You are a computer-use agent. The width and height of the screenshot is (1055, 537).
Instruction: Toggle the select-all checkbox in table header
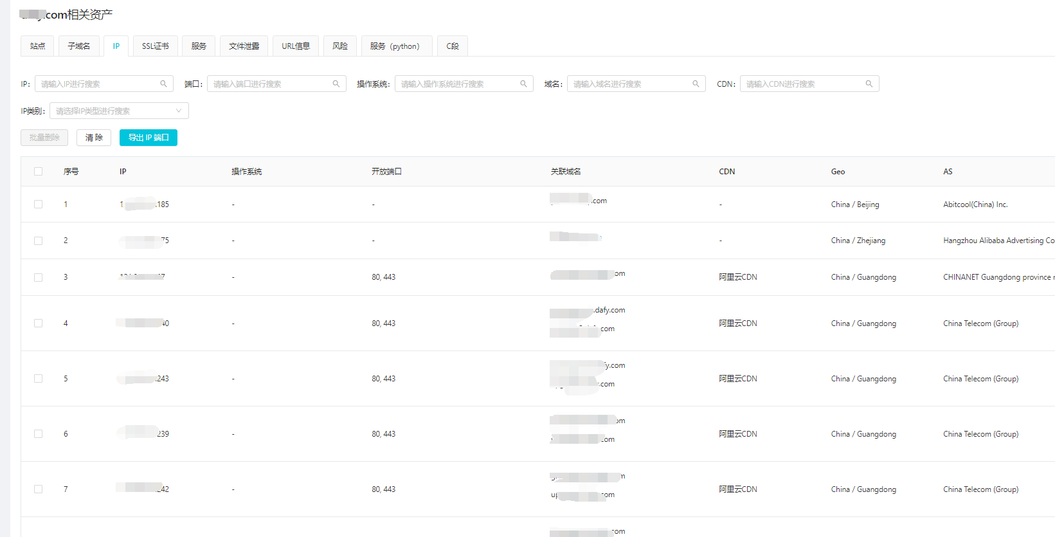pyautogui.click(x=39, y=172)
